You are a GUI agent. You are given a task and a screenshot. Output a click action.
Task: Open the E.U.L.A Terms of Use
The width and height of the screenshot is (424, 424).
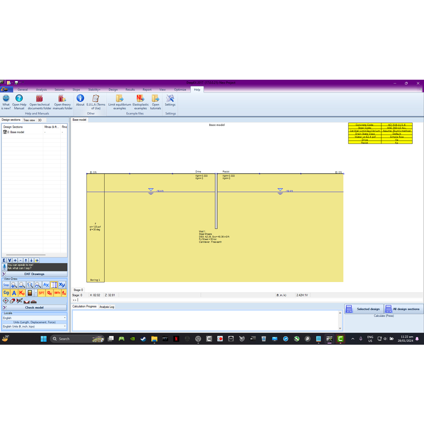(96, 101)
